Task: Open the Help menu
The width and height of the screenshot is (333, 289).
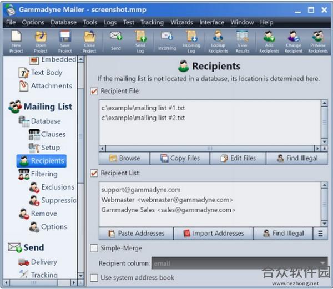Action: [x=266, y=22]
